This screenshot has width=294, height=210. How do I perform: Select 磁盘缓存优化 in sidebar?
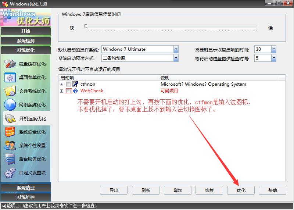[x=32, y=64]
